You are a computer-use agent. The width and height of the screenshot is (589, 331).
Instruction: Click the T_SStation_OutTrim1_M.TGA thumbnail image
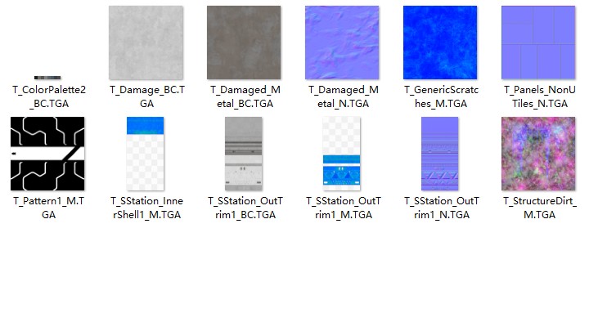tap(342, 154)
